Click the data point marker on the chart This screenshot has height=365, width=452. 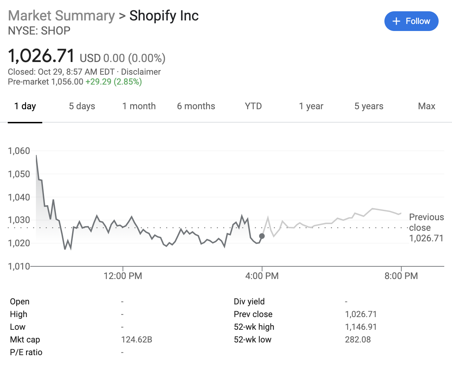pyautogui.click(x=262, y=236)
